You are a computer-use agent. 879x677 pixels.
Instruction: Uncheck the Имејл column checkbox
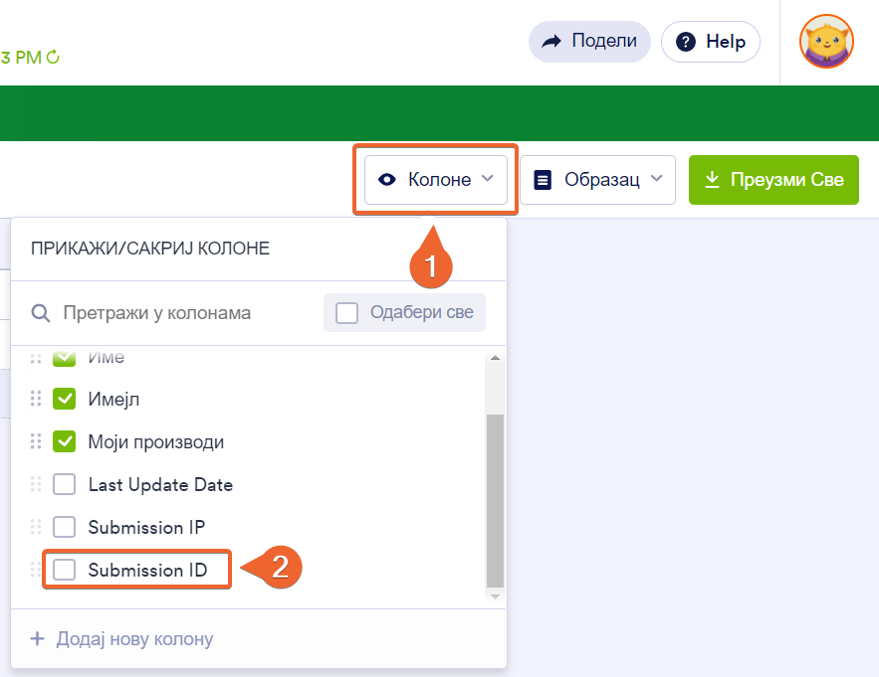(x=65, y=399)
